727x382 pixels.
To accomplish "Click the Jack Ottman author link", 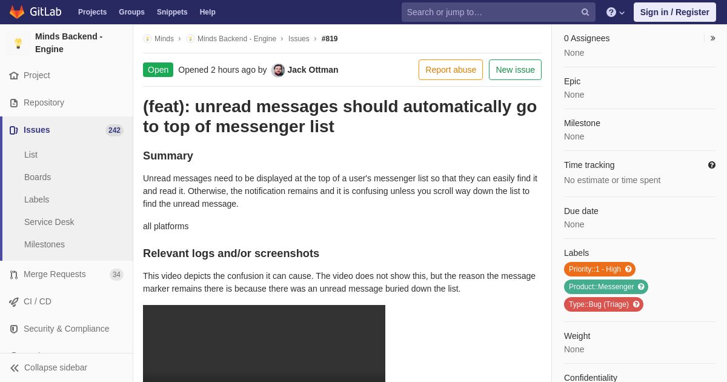I will point(313,70).
